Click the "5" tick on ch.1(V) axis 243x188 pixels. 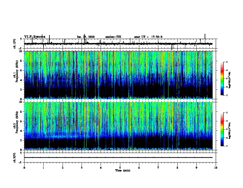21,39
